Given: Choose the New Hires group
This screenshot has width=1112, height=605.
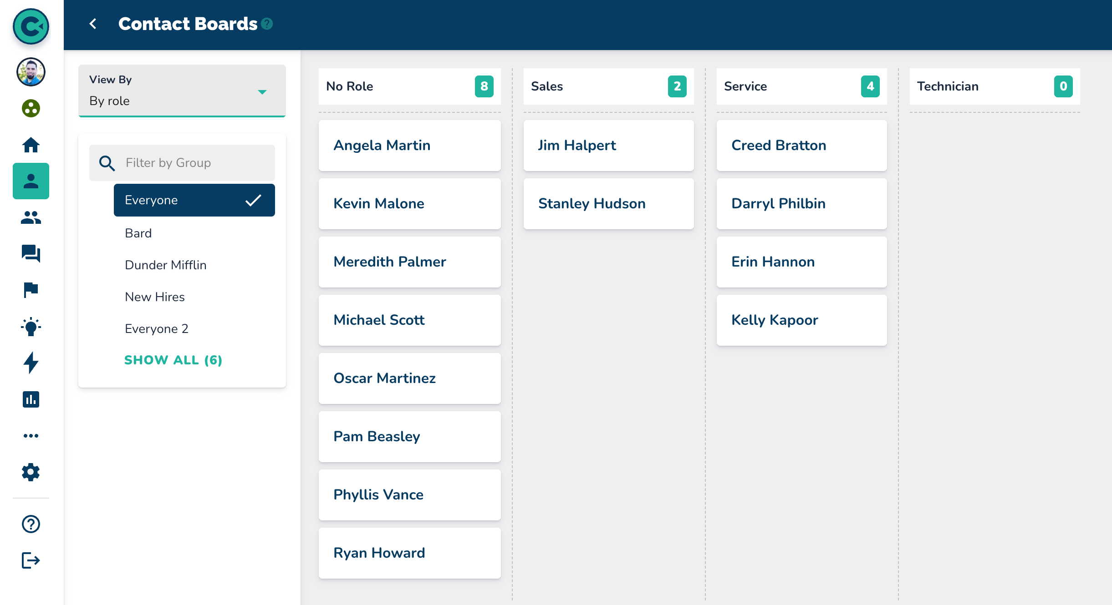Looking at the screenshot, I should coord(155,297).
